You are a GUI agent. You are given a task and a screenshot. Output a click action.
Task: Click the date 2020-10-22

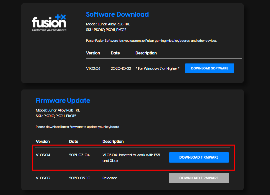pos(121,68)
